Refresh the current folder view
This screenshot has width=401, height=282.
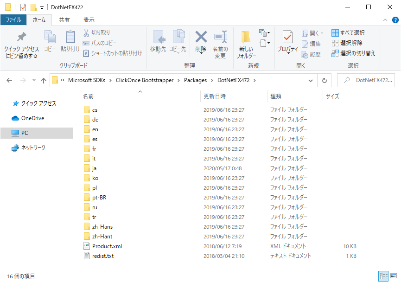tap(325, 80)
